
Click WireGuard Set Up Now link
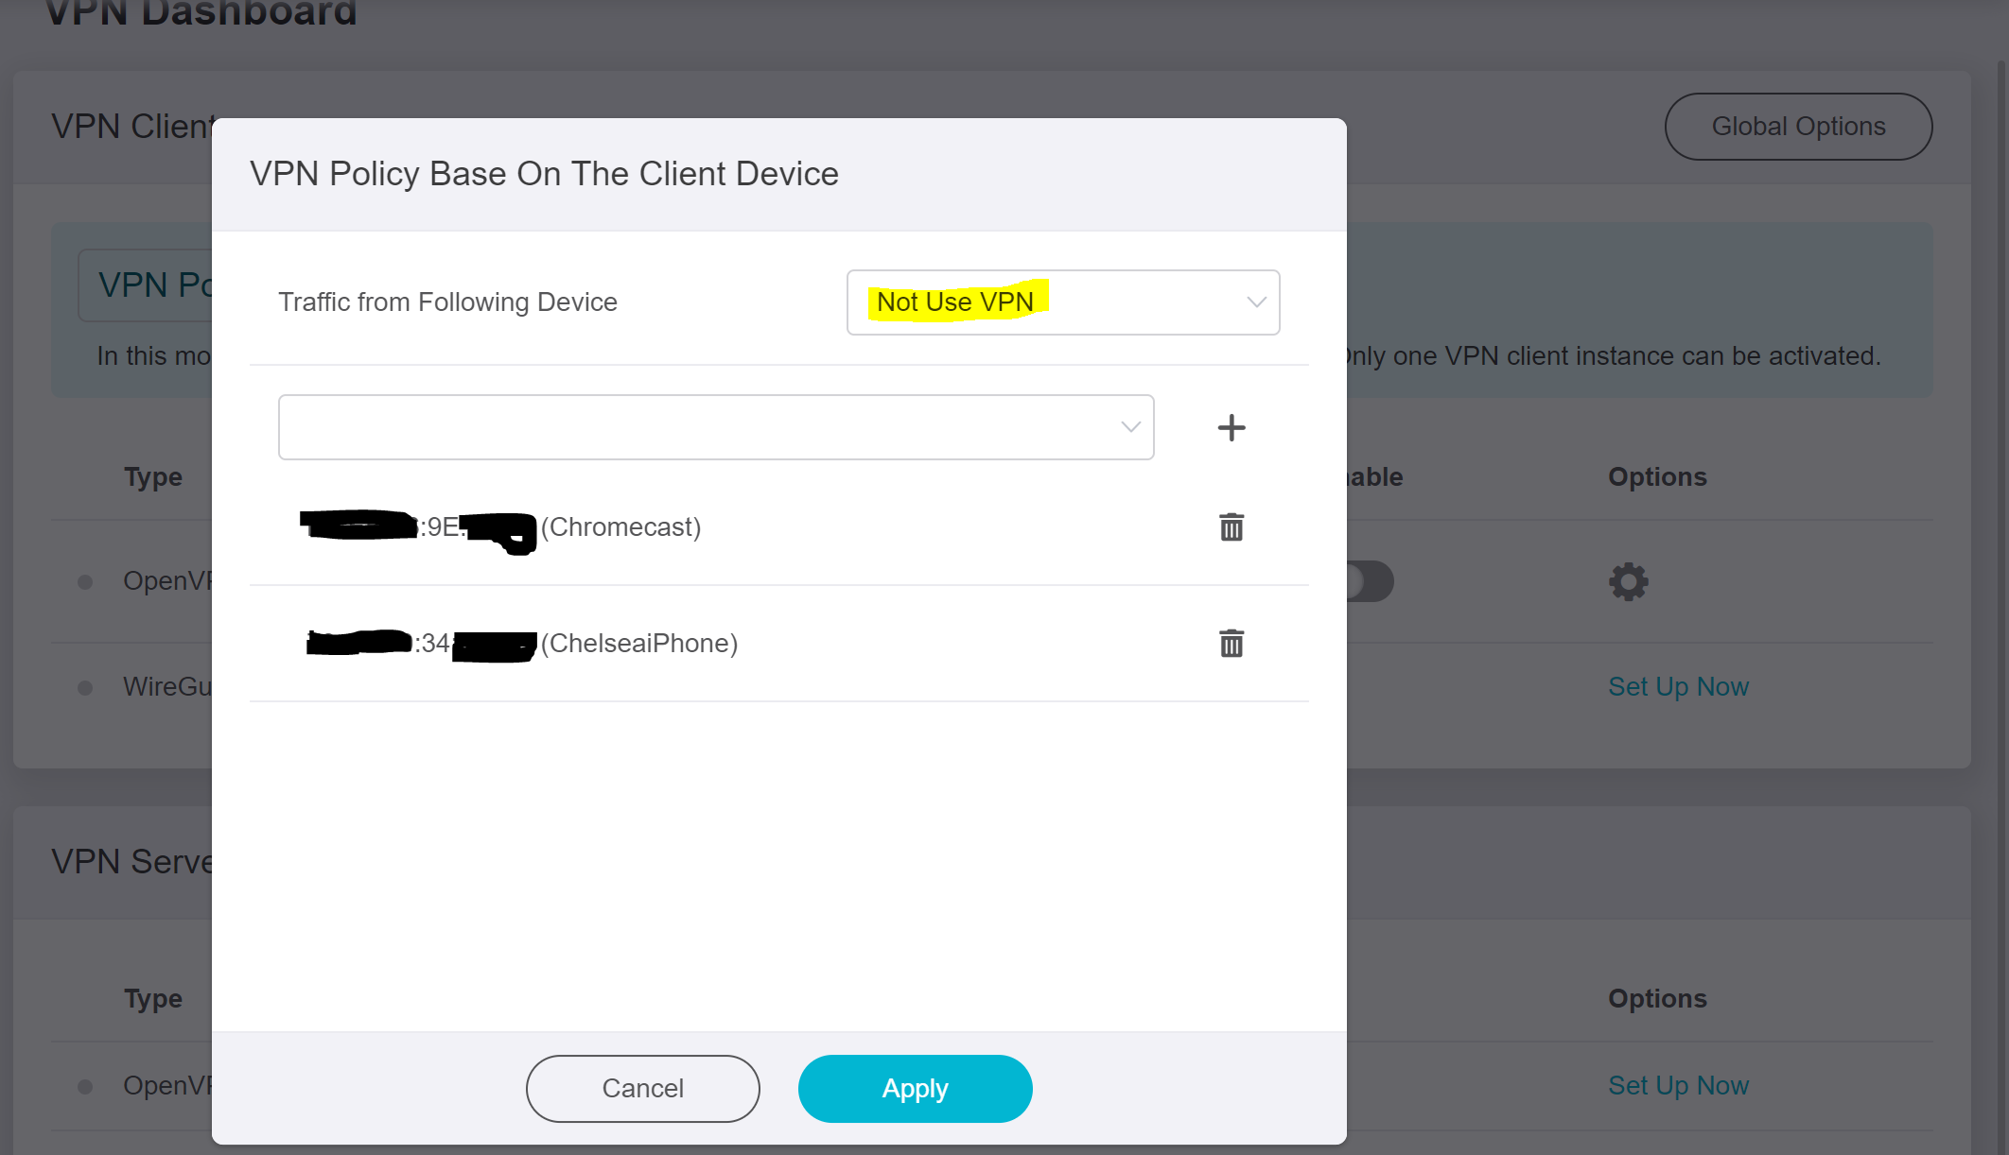(1678, 686)
